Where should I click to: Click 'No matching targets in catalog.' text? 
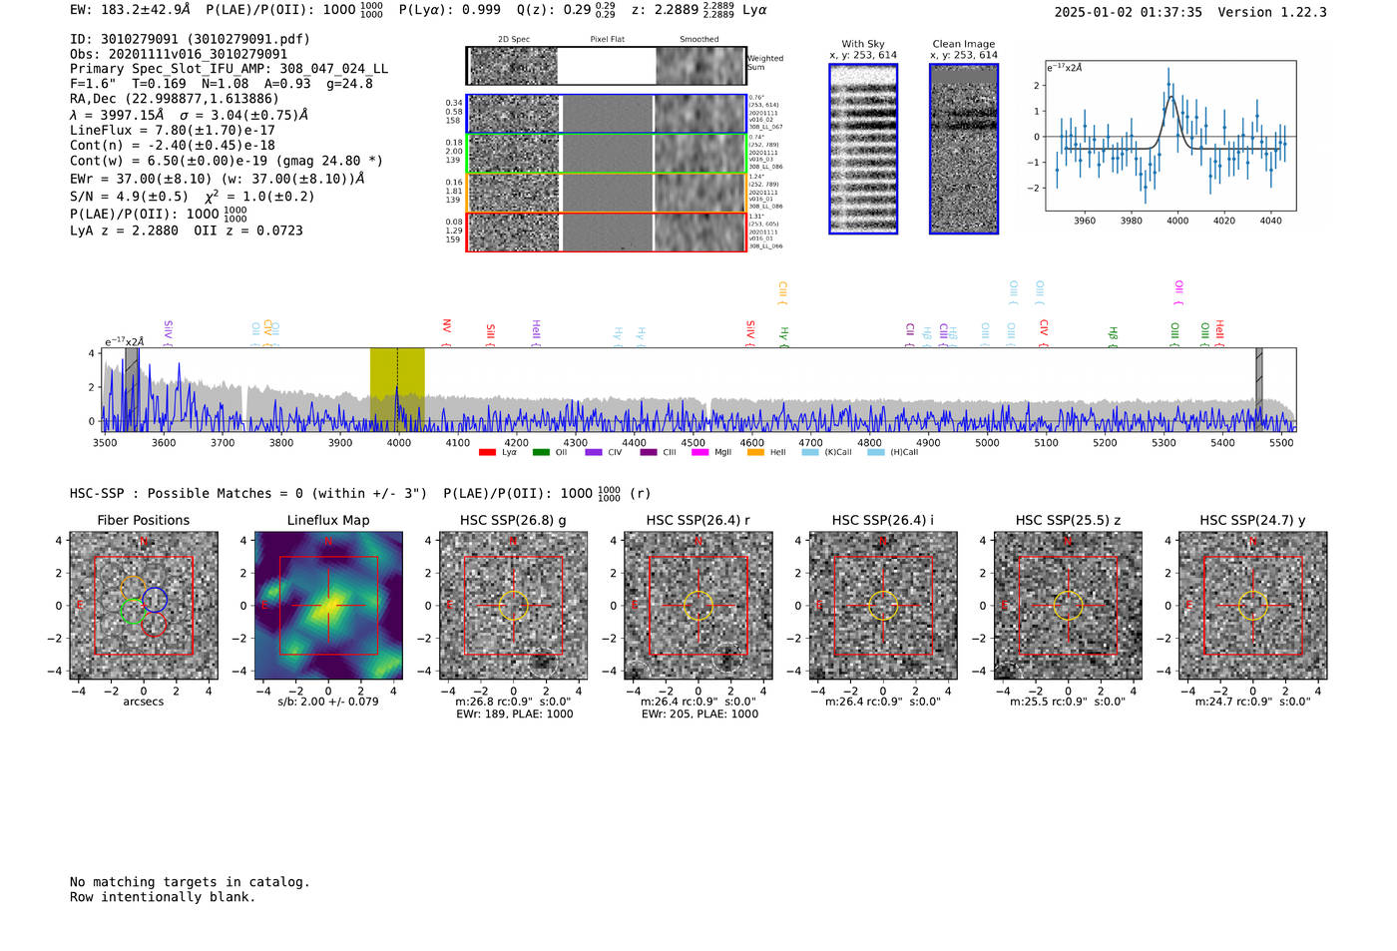pyautogui.click(x=190, y=881)
